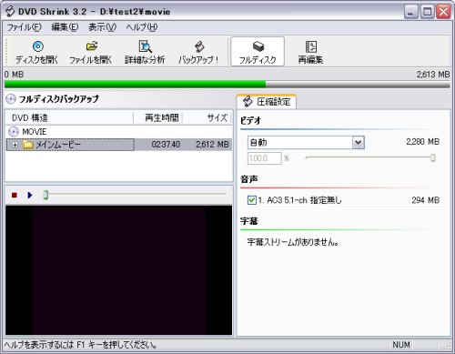This screenshot has height=354, width=455.
Task: Maximize the DVD Shrink window
Action: point(428,12)
